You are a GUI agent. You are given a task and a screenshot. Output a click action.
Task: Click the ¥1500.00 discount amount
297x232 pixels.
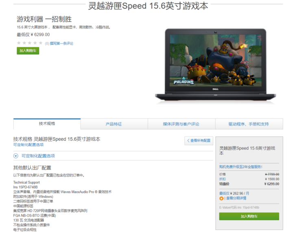tap(272, 179)
